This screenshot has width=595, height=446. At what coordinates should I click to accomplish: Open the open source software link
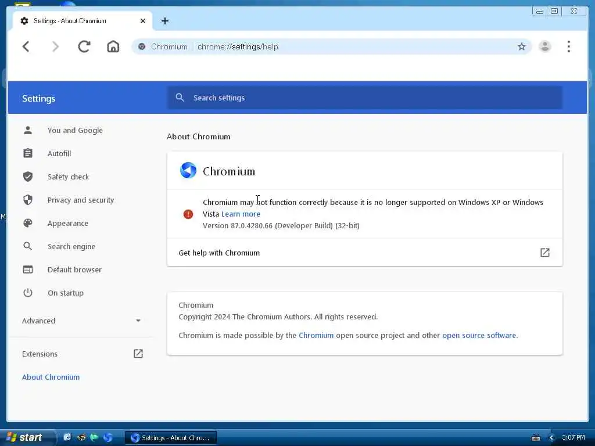[479, 335]
